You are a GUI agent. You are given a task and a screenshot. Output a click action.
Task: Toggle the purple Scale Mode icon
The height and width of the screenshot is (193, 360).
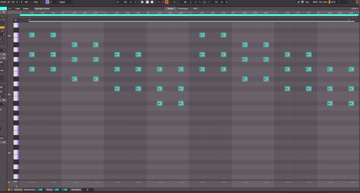pos(47,2)
